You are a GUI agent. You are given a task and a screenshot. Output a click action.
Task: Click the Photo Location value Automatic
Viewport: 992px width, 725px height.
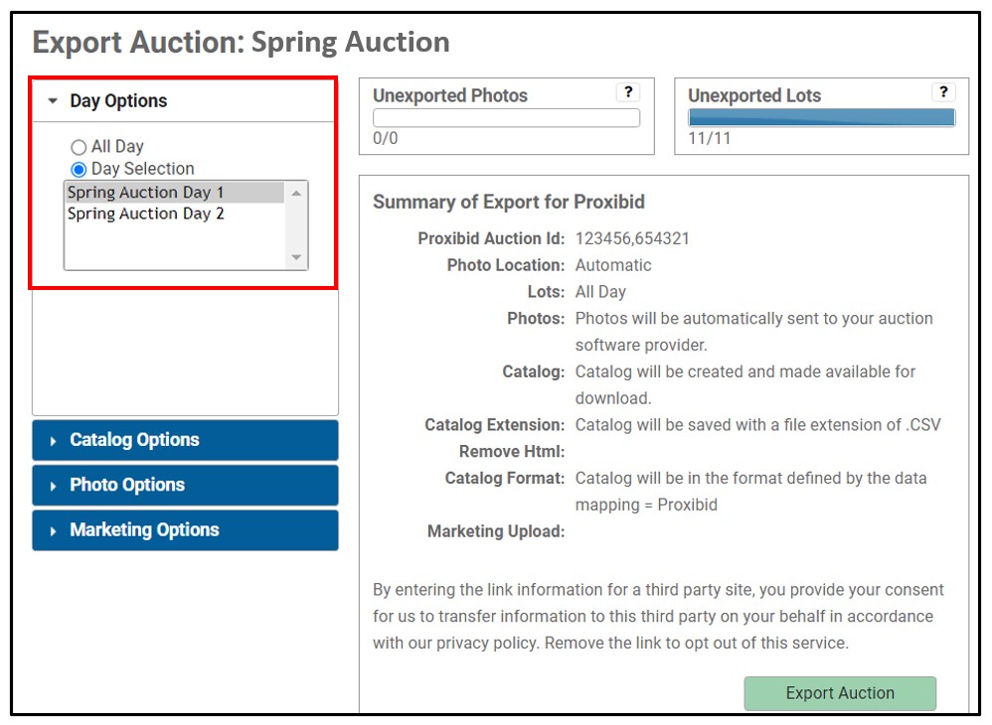pos(613,265)
